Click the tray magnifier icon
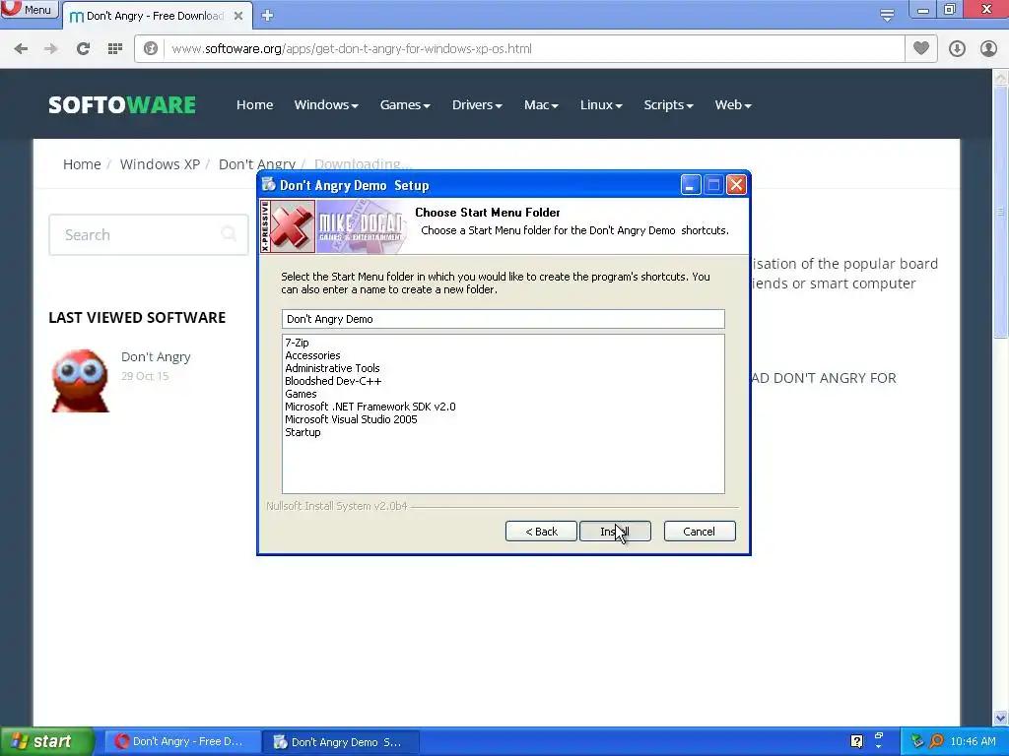1009x756 pixels. [936, 741]
